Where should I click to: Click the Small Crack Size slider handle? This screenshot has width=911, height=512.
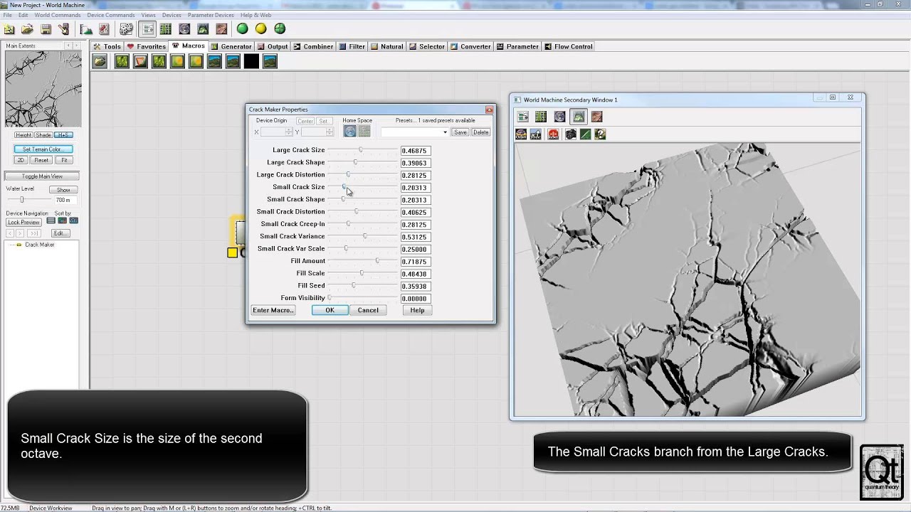(344, 187)
